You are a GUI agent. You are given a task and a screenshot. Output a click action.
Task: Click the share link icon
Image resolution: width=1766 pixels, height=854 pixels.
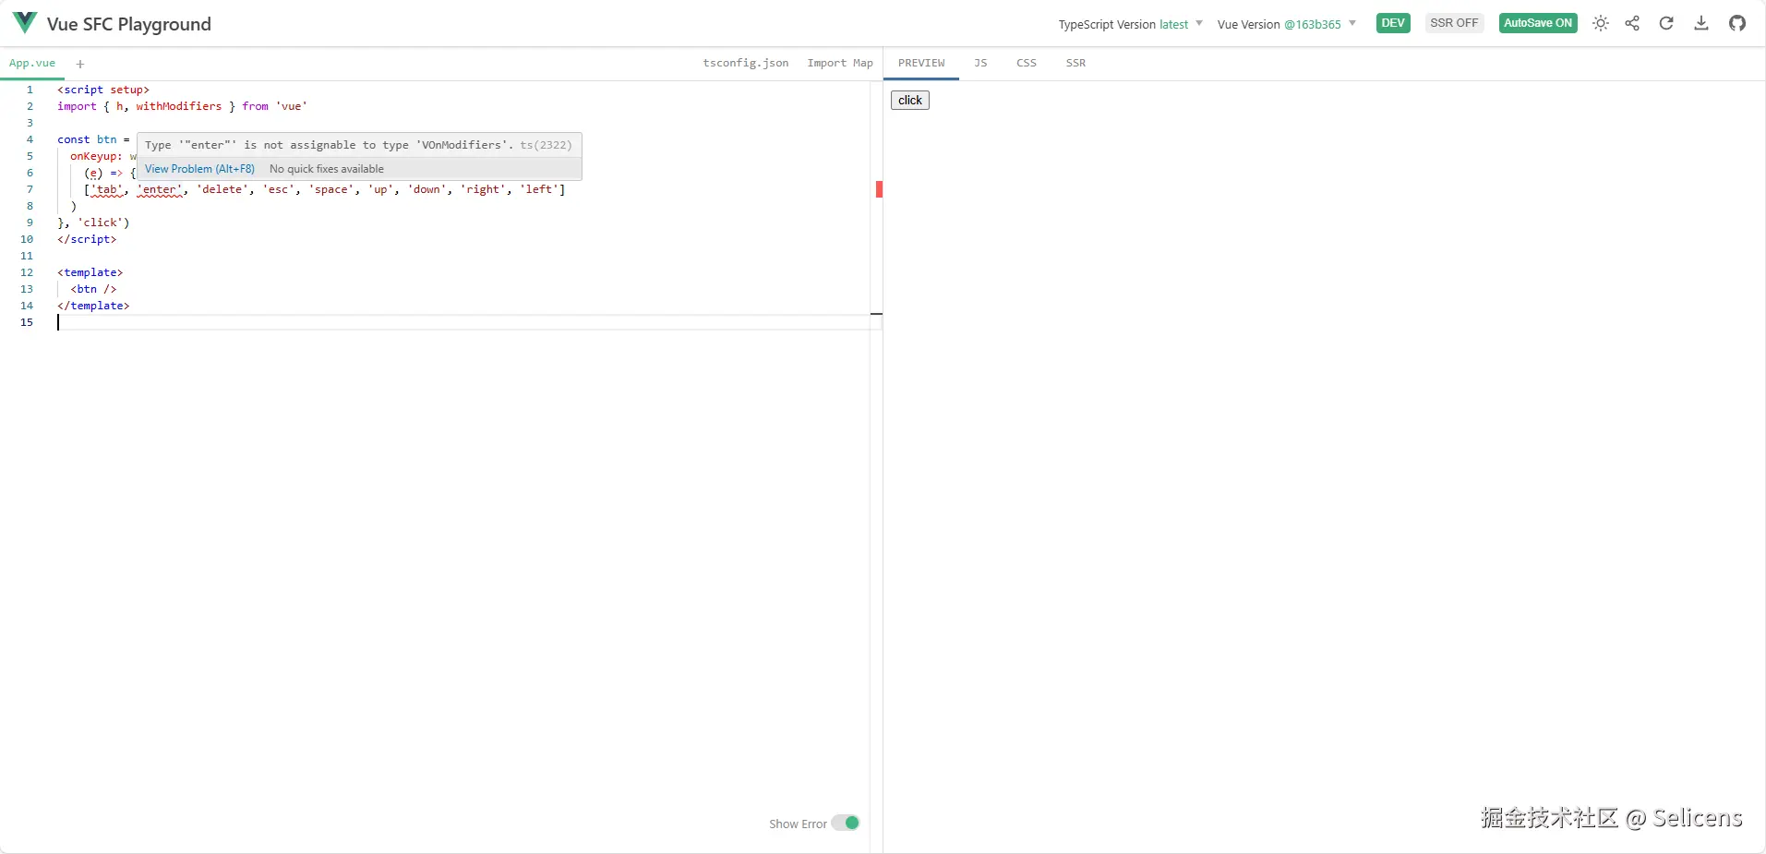point(1632,23)
